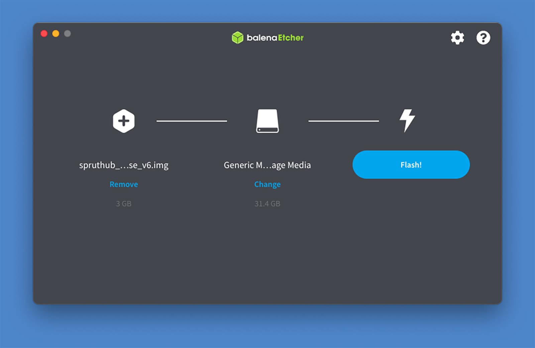Viewport: 535px width, 348px height.
Task: Minimize the Etcher window
Action: click(56, 33)
